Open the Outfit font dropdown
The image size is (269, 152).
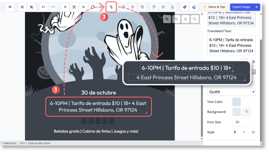231,92
